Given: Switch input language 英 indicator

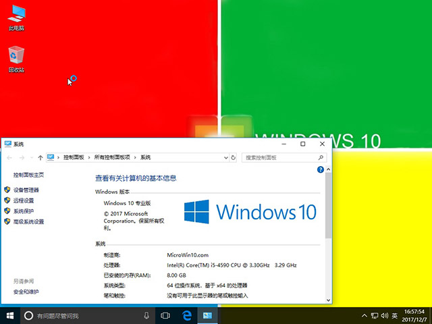Looking at the screenshot, I should [x=395, y=316].
